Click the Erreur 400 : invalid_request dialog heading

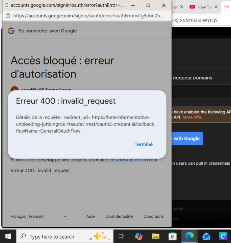pyautogui.click(x=66, y=101)
